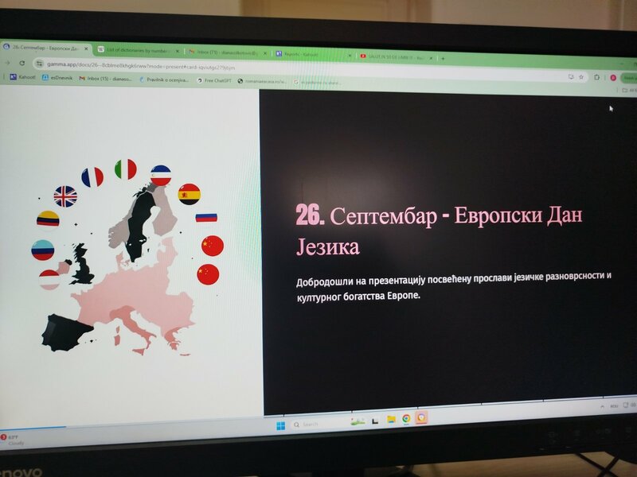Switch to the list of dictionaries tab
Viewport: 637px width, 477px height.
coord(135,50)
